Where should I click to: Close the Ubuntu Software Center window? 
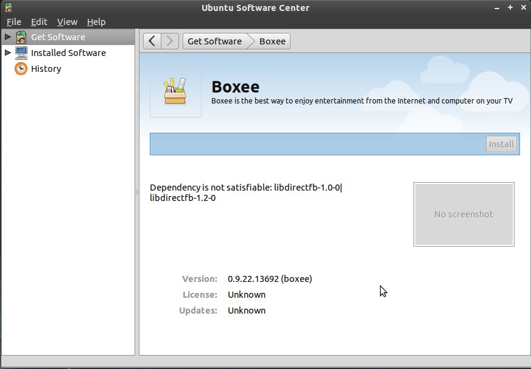[523, 7]
